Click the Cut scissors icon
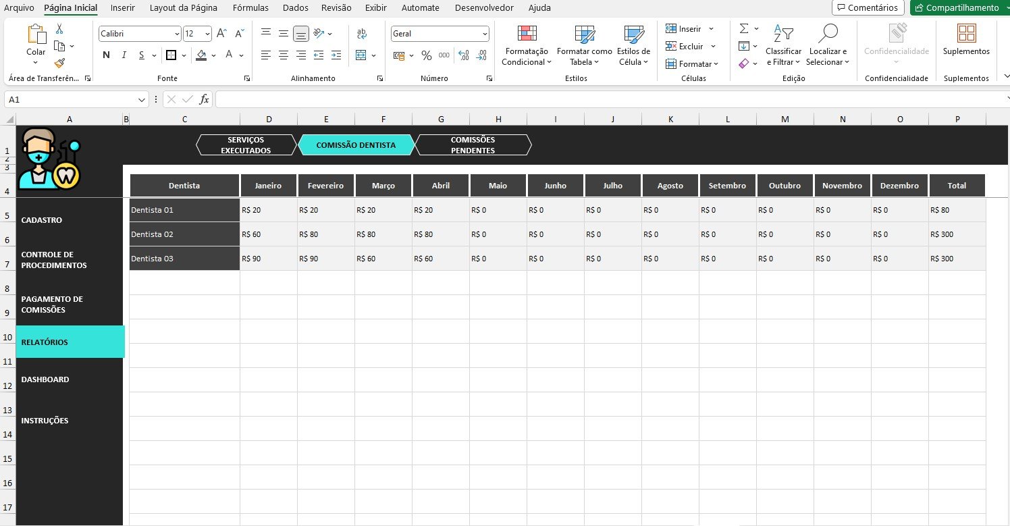Viewport: 1010px width, 526px height. coord(59,29)
